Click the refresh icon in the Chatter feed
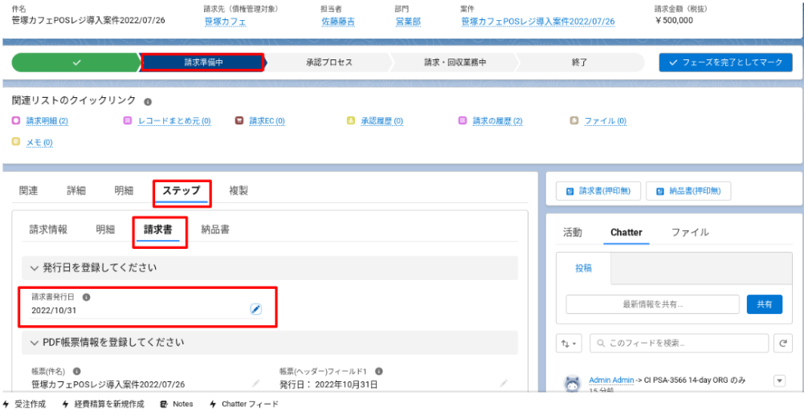 click(x=783, y=343)
